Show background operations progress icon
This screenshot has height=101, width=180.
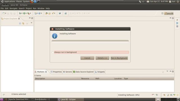[x=157, y=95]
